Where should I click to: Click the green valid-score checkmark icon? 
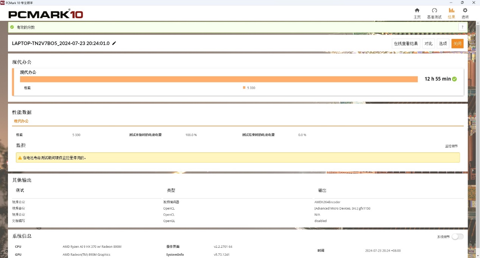12,27
